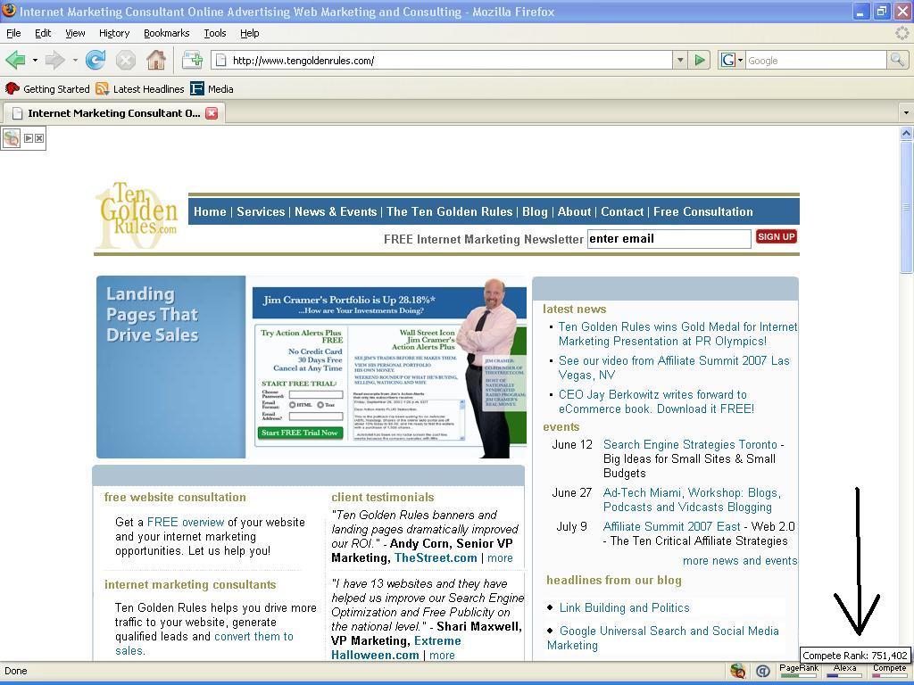Click the grey Forward arrow button
The width and height of the screenshot is (914, 685).
[x=54, y=60]
